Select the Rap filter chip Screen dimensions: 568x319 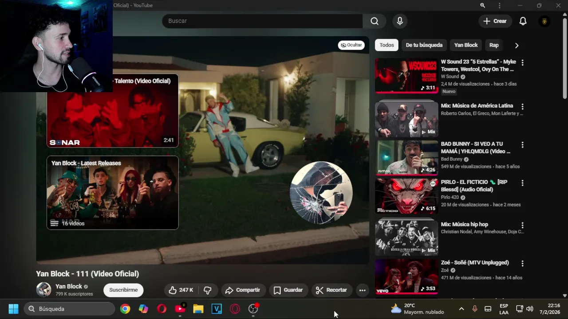[x=494, y=45]
